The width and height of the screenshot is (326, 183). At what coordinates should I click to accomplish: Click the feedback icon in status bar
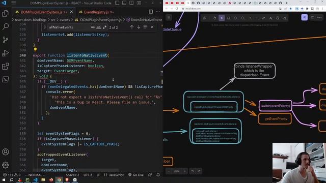(150, 175)
